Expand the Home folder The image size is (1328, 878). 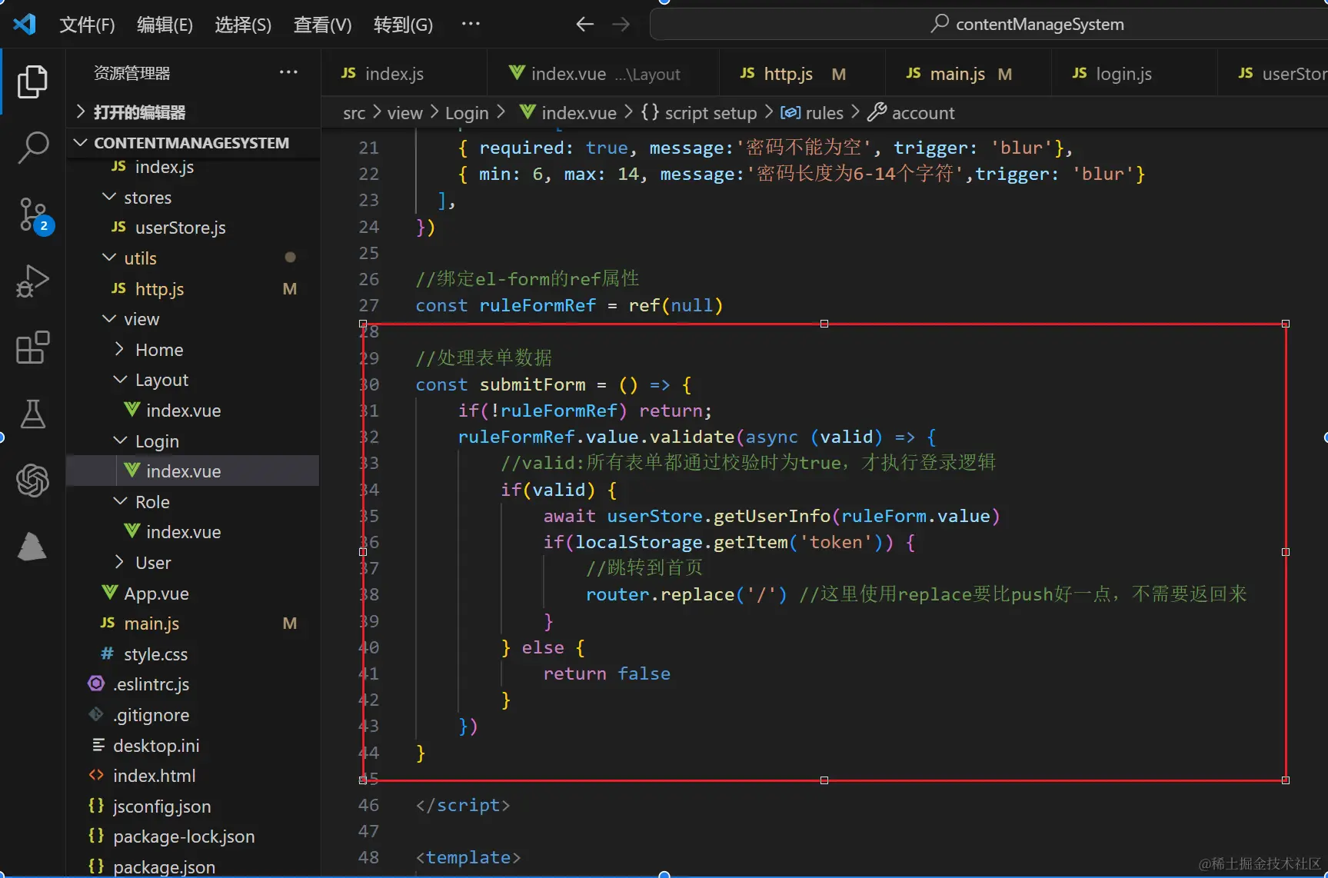tap(192, 350)
